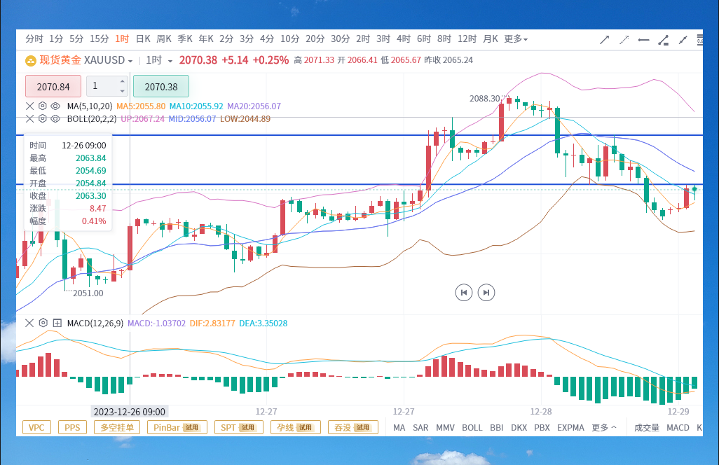Open settings for BOLL indicator

[43, 119]
